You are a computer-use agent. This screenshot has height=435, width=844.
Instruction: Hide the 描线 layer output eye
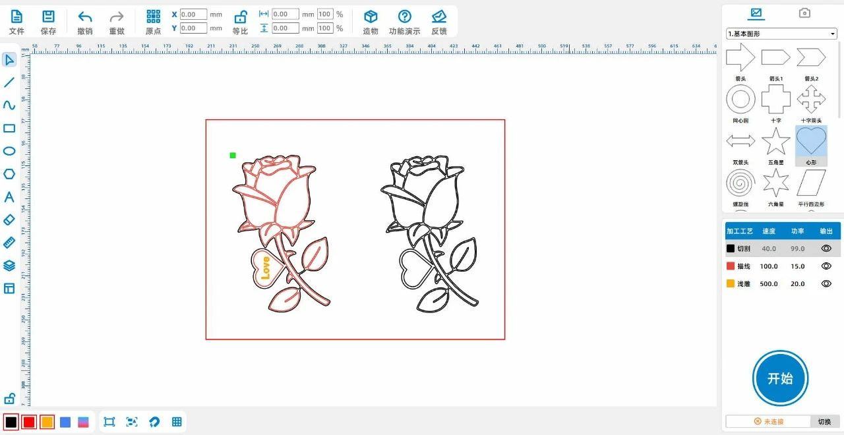point(826,266)
